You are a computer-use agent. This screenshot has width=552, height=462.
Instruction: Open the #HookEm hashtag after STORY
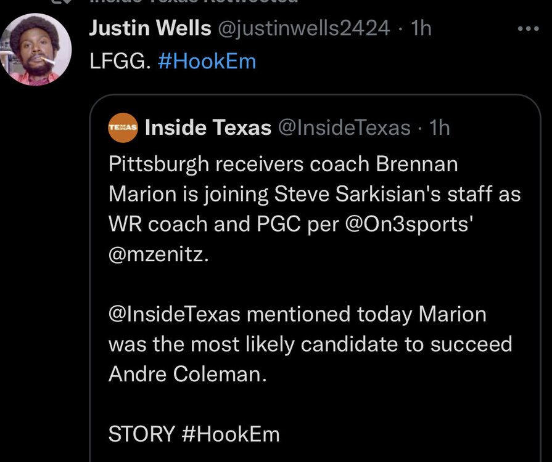(x=231, y=434)
